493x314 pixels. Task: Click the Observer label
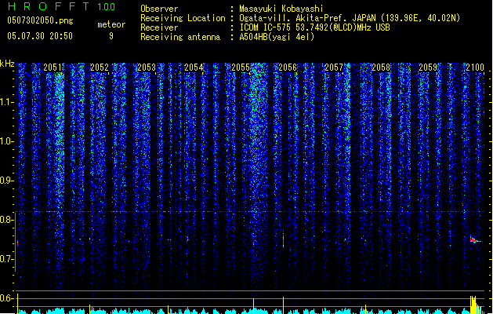[x=159, y=9]
